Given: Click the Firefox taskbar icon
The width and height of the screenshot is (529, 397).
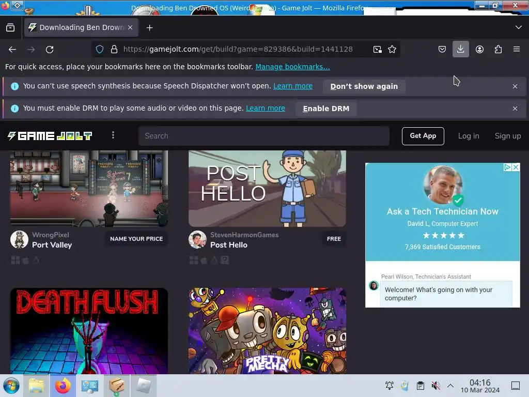Looking at the screenshot, I should click(x=63, y=386).
